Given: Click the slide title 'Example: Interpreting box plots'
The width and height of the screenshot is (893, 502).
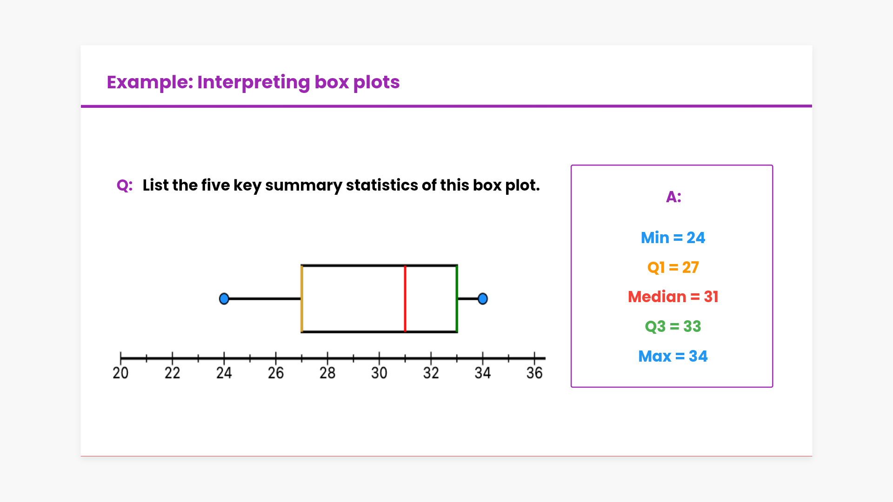Looking at the screenshot, I should [253, 82].
